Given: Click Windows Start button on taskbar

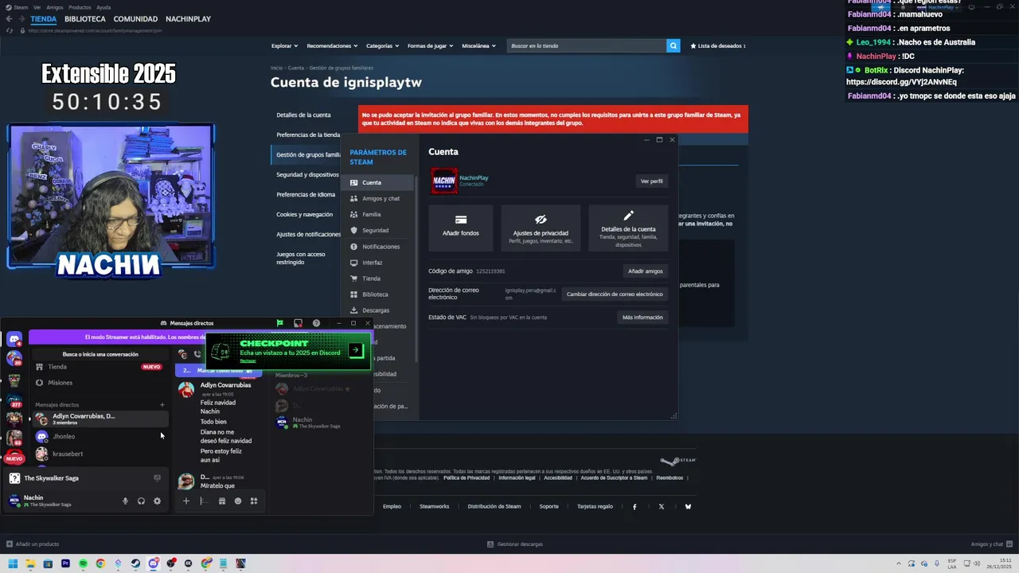Looking at the screenshot, I should (13, 563).
